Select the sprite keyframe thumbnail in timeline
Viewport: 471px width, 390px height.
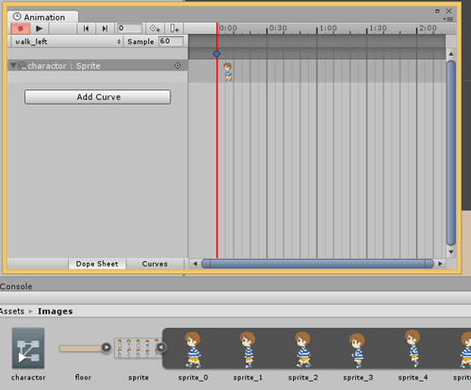[x=228, y=72]
